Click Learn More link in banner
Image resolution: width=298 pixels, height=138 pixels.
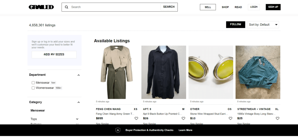[x=185, y=130]
